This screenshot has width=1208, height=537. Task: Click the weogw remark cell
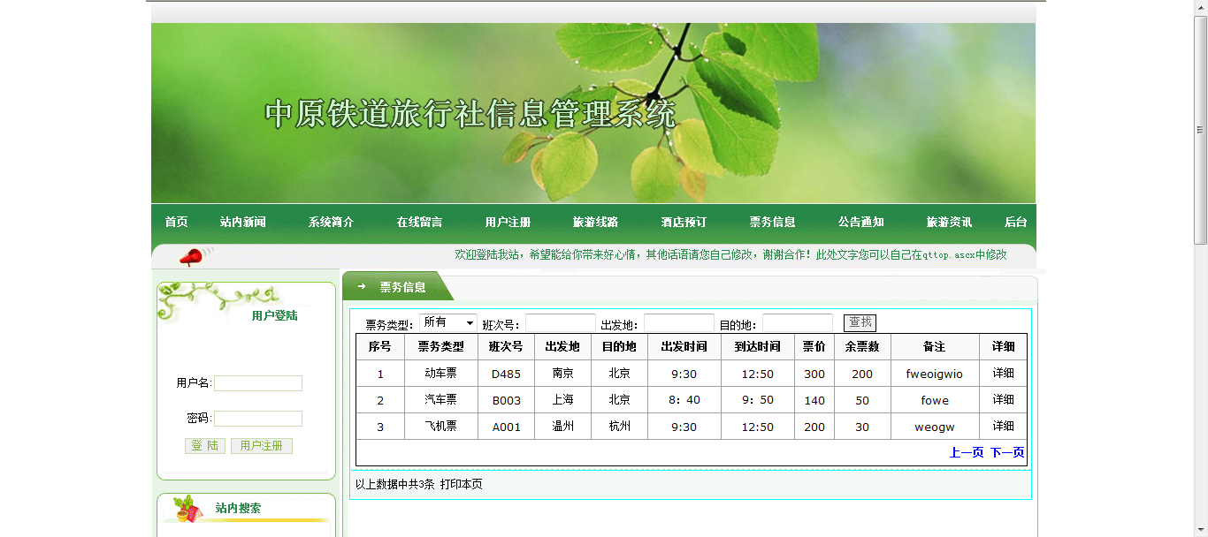935,427
